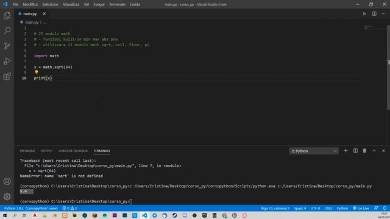Click the breadcrumb ellipsis after main.py
This screenshot has height=219, width=390.
click(x=44, y=23)
